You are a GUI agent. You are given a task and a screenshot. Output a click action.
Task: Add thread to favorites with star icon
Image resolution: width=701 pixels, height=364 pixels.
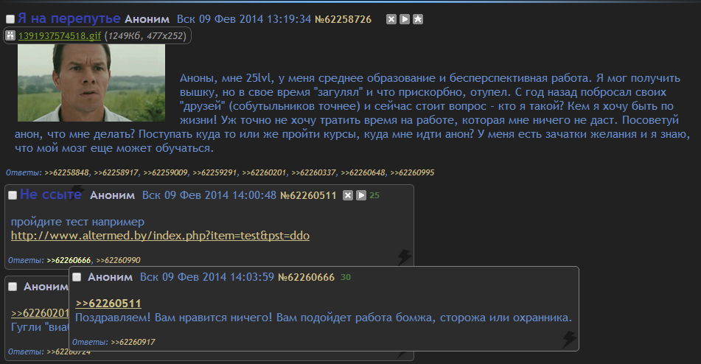[418, 19]
